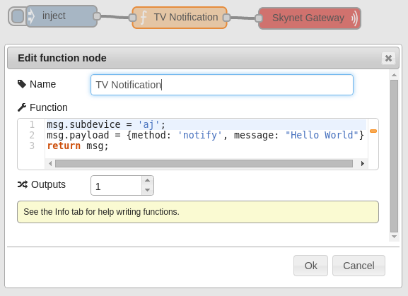The height and width of the screenshot is (296, 408).
Task: Decrease the Outputs count with down arrow
Action: (148, 190)
